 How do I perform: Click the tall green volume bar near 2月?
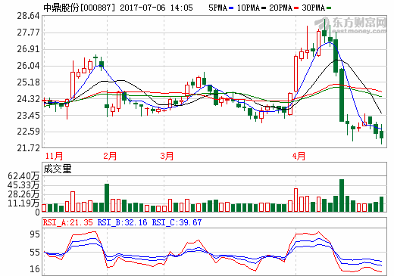coord(107,197)
